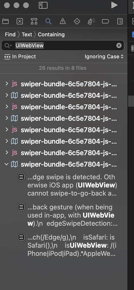The height and width of the screenshot is (290, 134).
Task: Select the Find breadcrumb item
Action: [x=10, y=35]
